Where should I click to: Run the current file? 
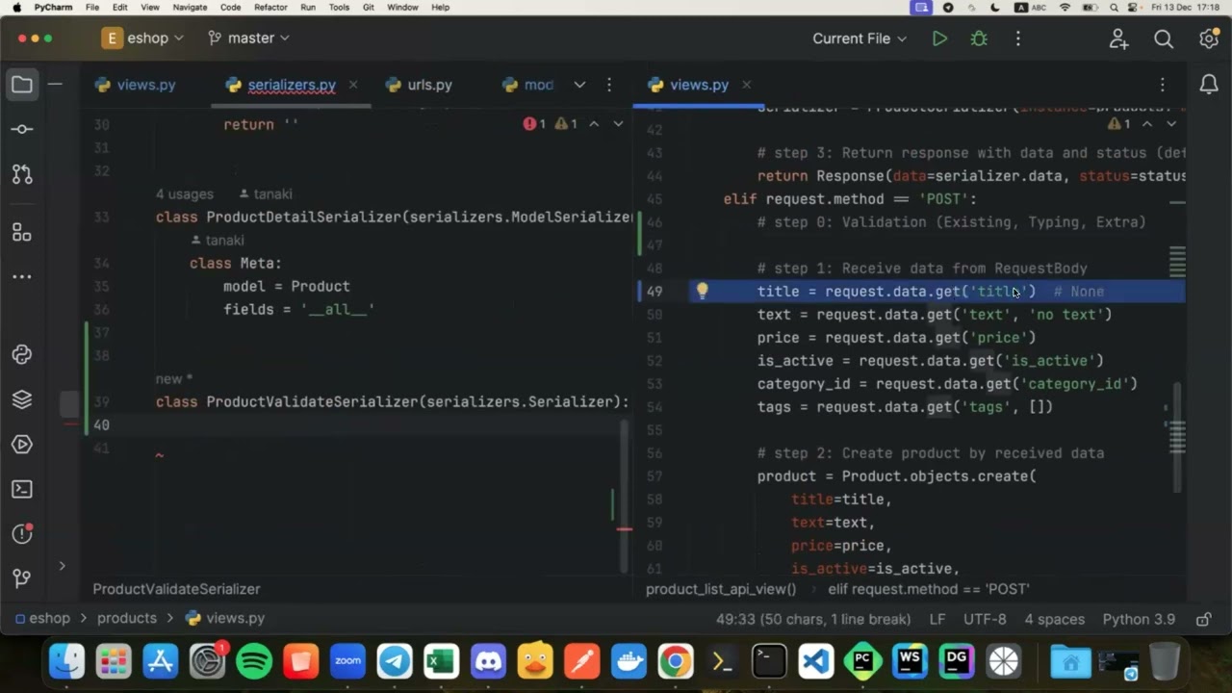(x=939, y=38)
